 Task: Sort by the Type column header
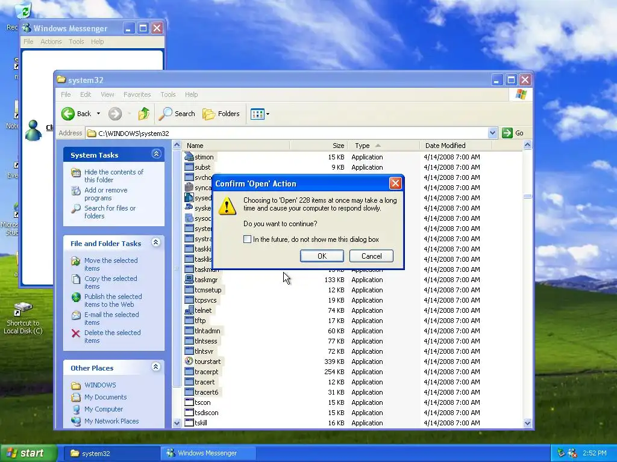(384, 146)
